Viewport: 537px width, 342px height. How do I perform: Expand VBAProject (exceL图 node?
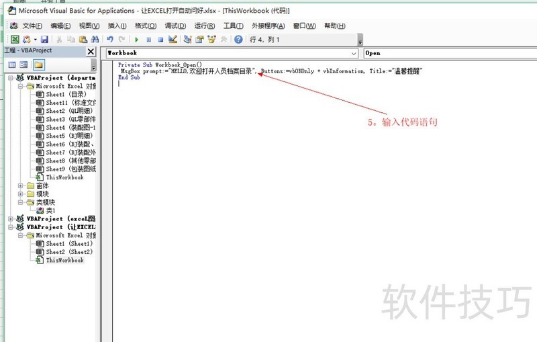coord(11,218)
